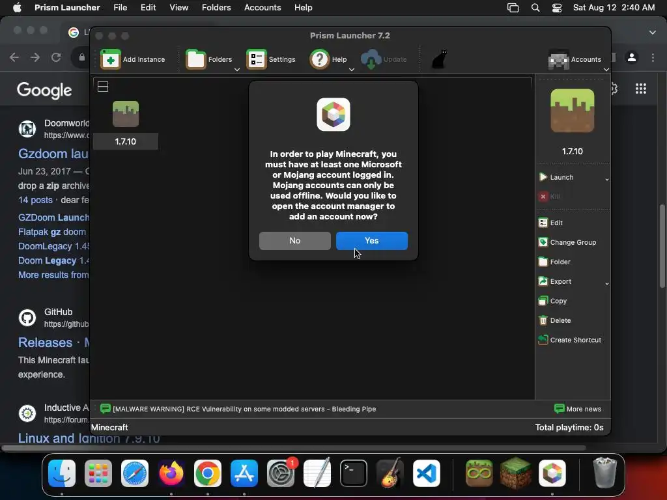
Task: Open Launchpad from the dock
Action: (x=98, y=473)
